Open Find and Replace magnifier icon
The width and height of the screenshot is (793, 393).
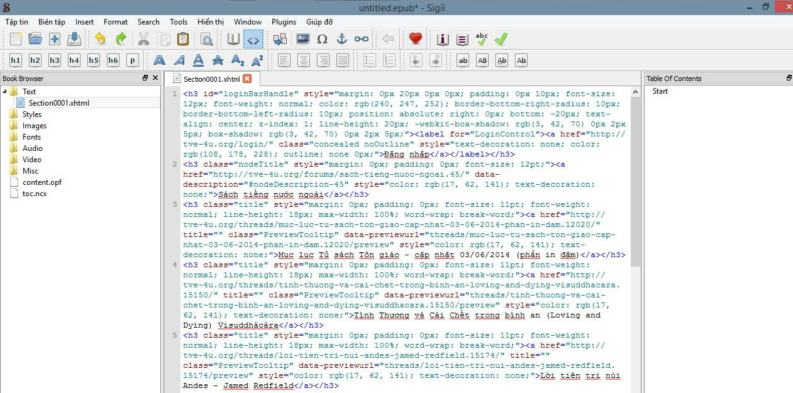pyautogui.click(x=206, y=39)
